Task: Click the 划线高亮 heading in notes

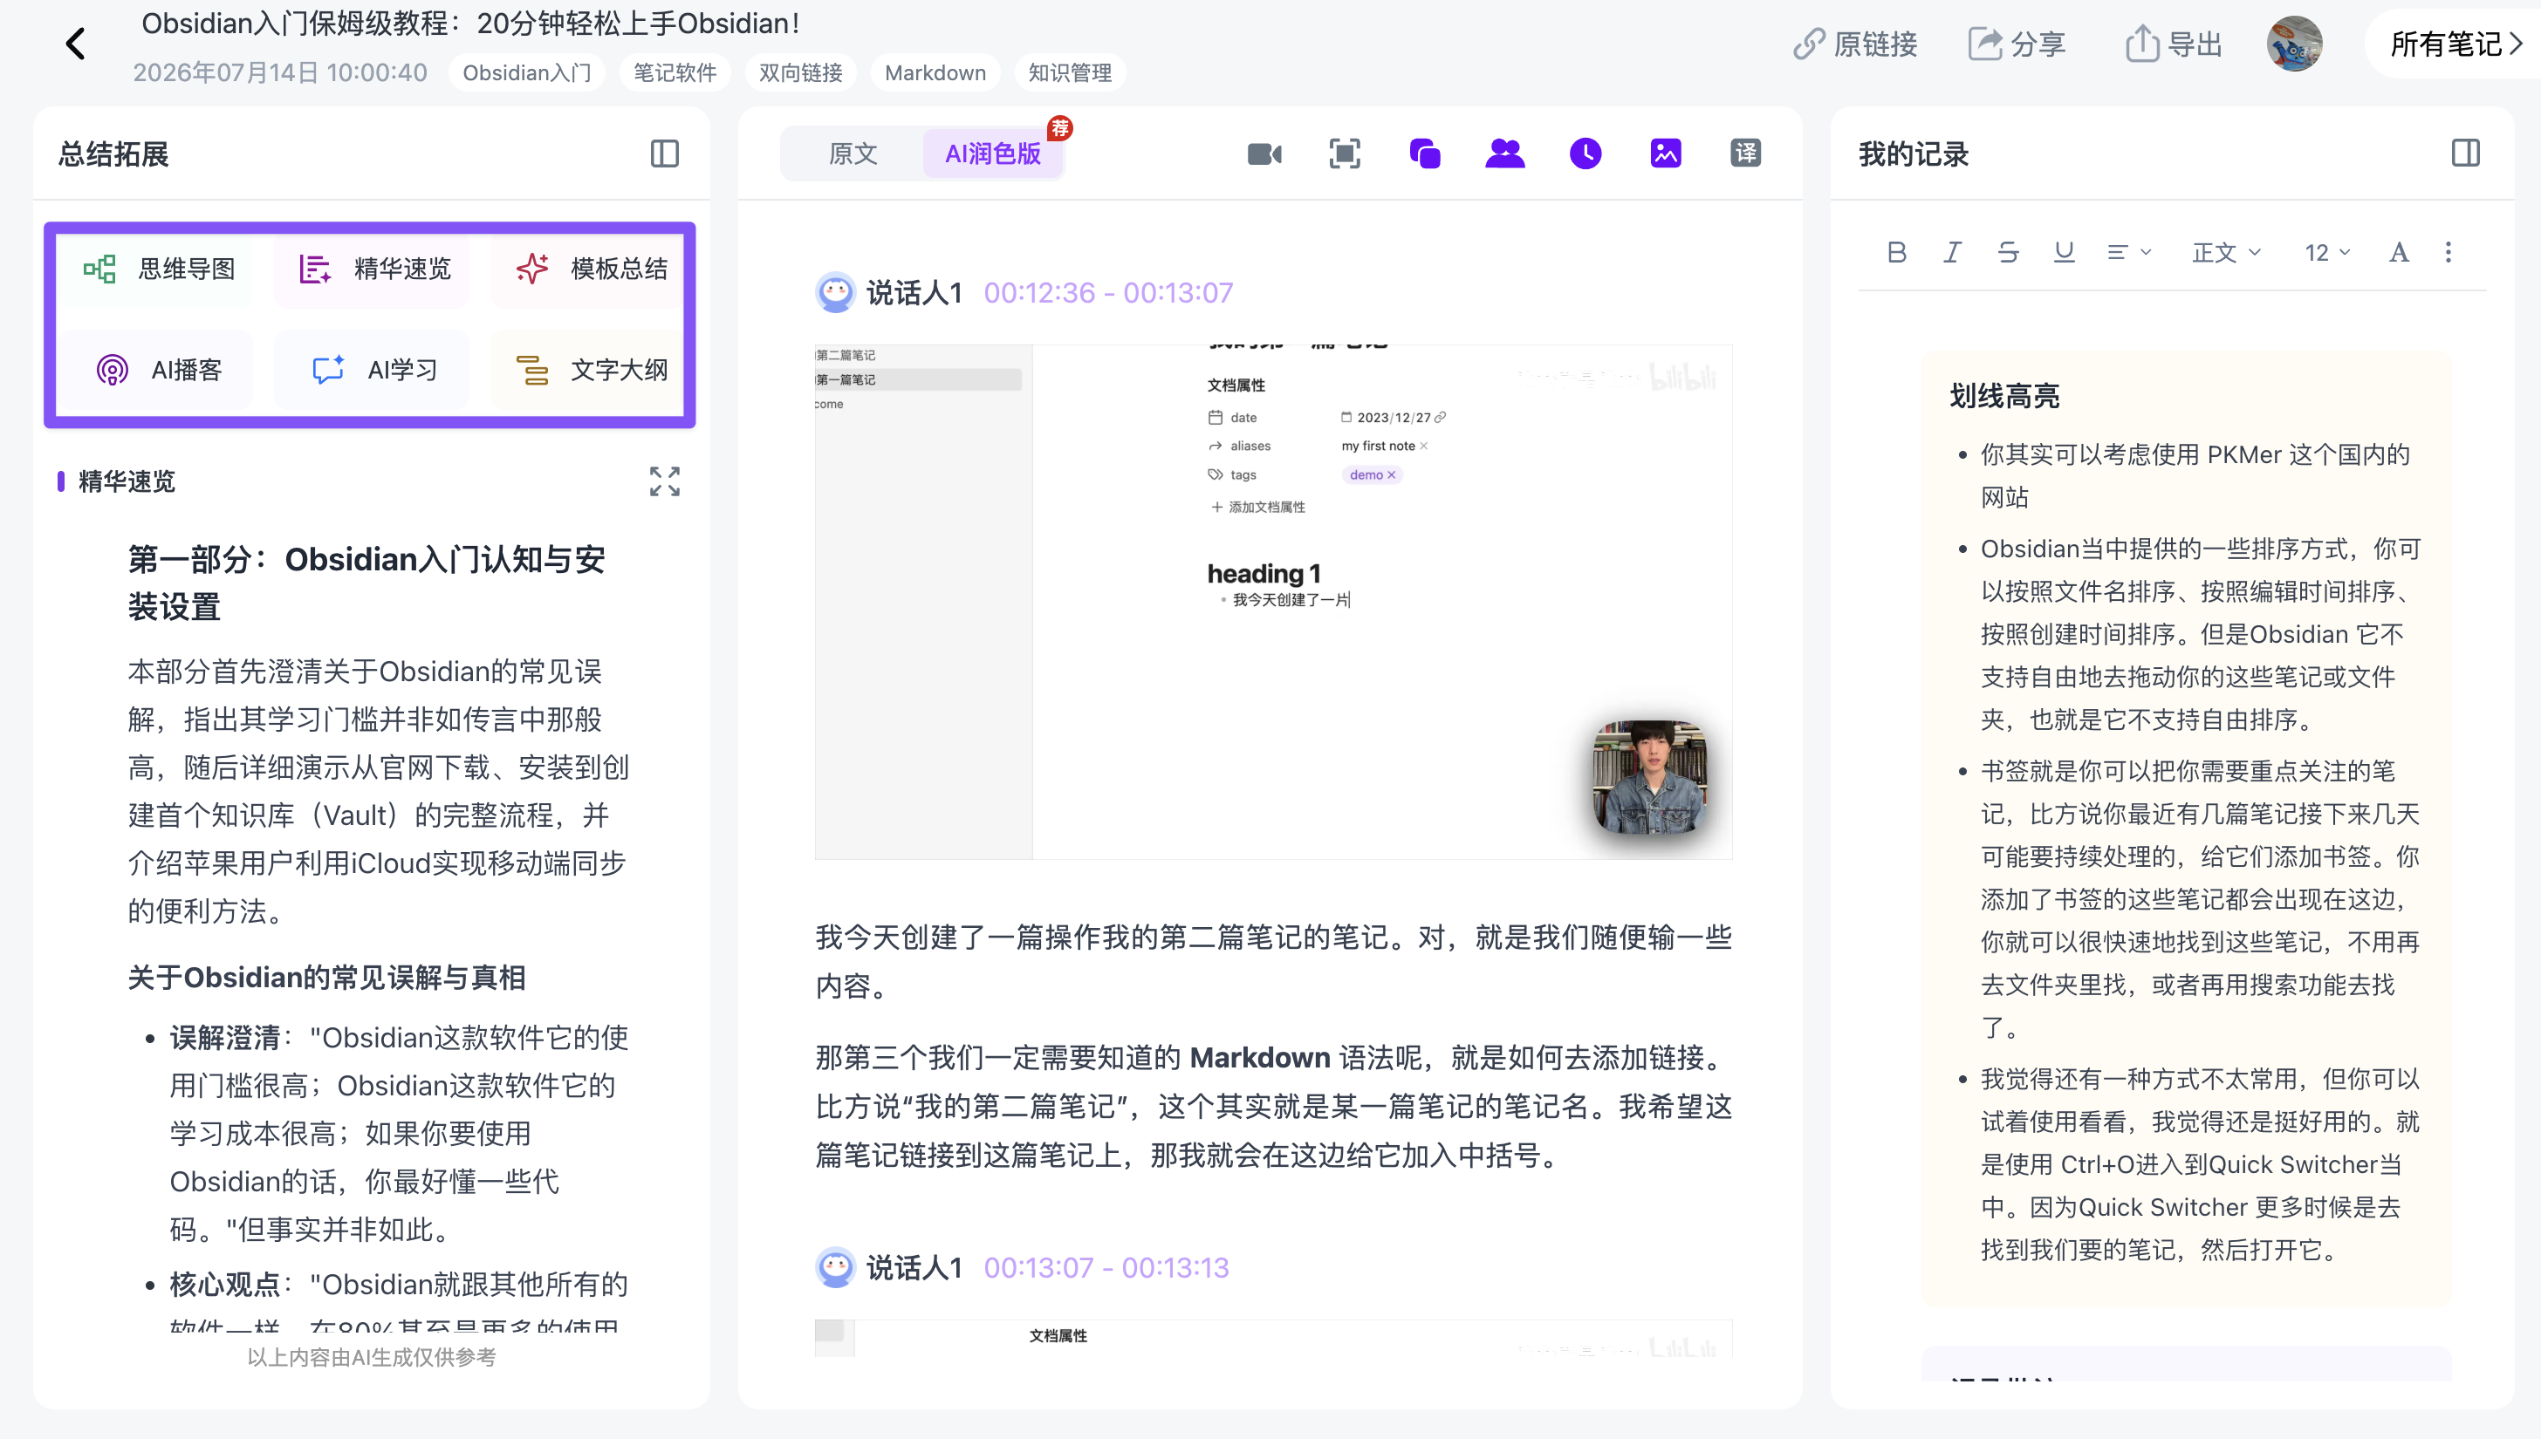Action: (2004, 396)
